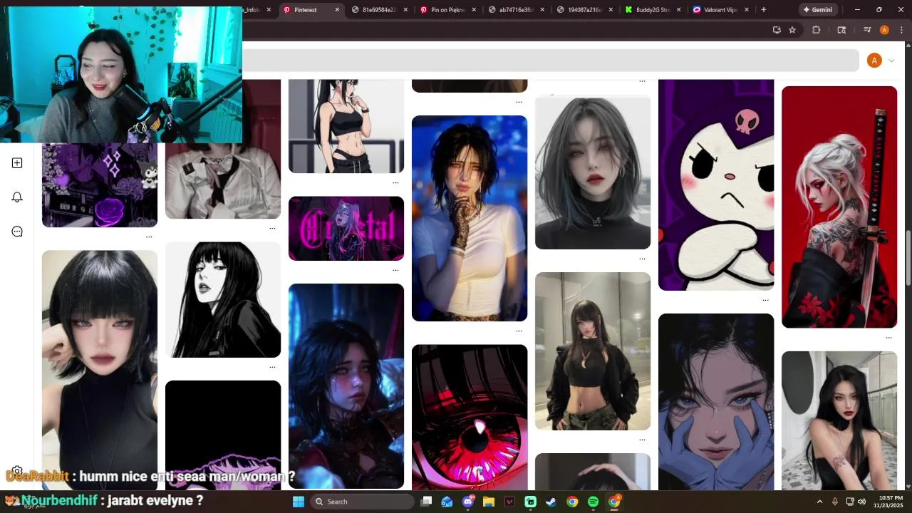Open Chrome side panel search icon
This screenshot has width=912, height=513.
point(841,30)
